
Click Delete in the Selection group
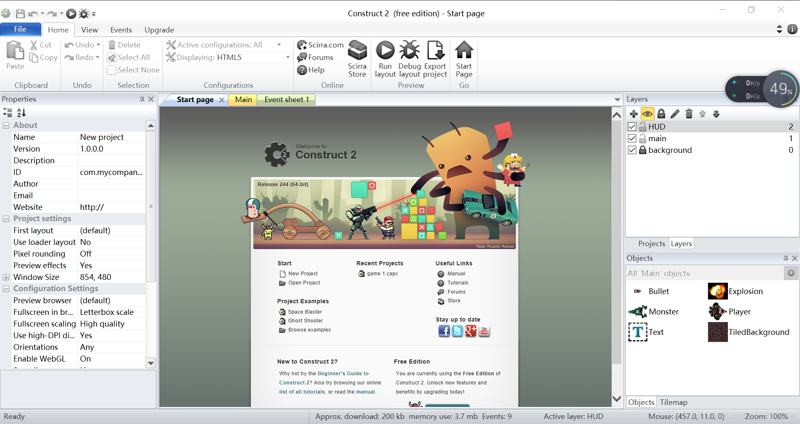click(x=124, y=45)
